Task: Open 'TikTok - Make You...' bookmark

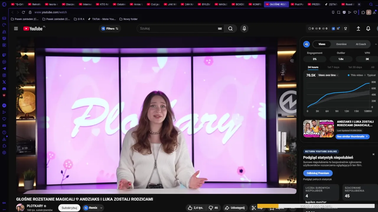Action: click(x=102, y=19)
